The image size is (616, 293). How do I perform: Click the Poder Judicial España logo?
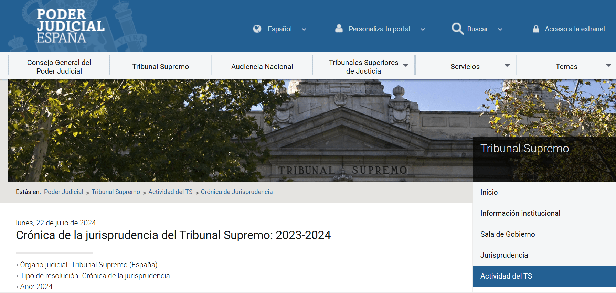pyautogui.click(x=71, y=26)
